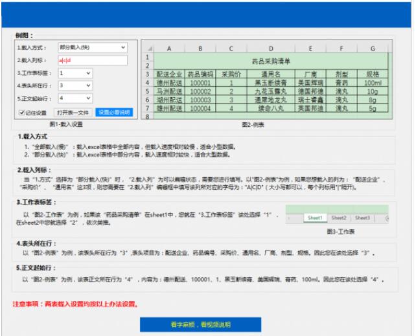Viewport: 416px width, 336px height.
Task: Click the 采购价 header cell
Action: click(x=231, y=74)
